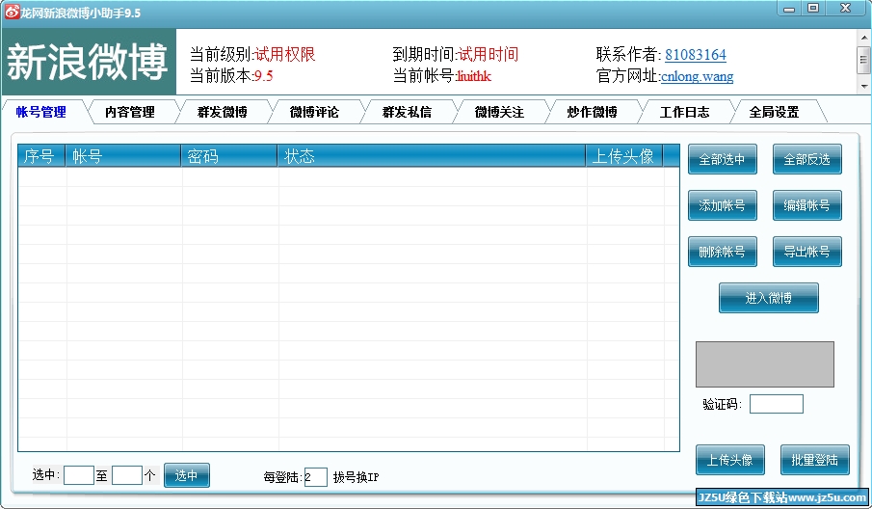The width and height of the screenshot is (872, 509).
Task: Click 添加帐号 to add an account
Action: point(722,205)
